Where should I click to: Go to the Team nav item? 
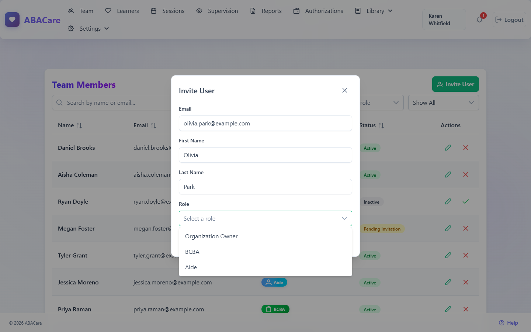(81, 11)
